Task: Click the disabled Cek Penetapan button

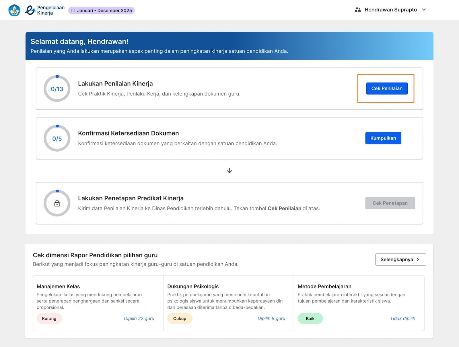Action: 390,203
